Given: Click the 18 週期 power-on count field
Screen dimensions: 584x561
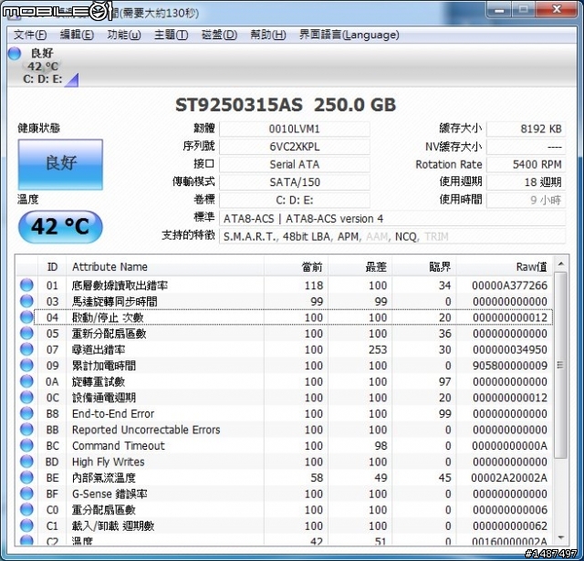Looking at the screenshot, I should tap(526, 182).
